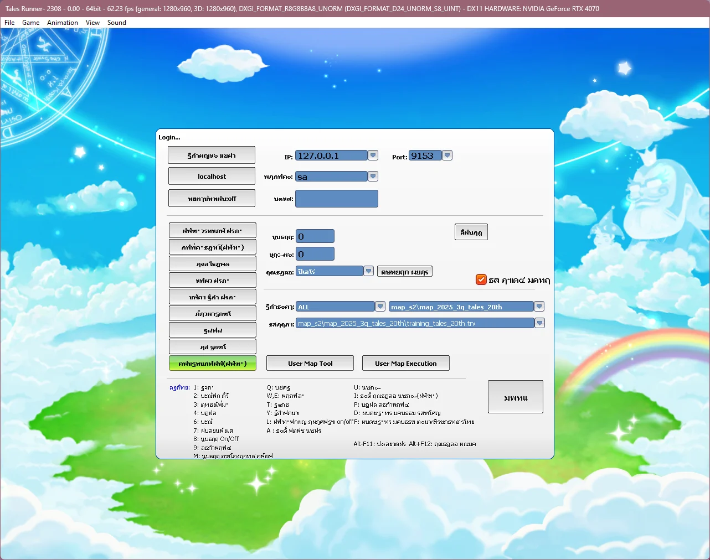Click the localhost button
Image resolution: width=710 pixels, height=560 pixels.
click(x=212, y=176)
